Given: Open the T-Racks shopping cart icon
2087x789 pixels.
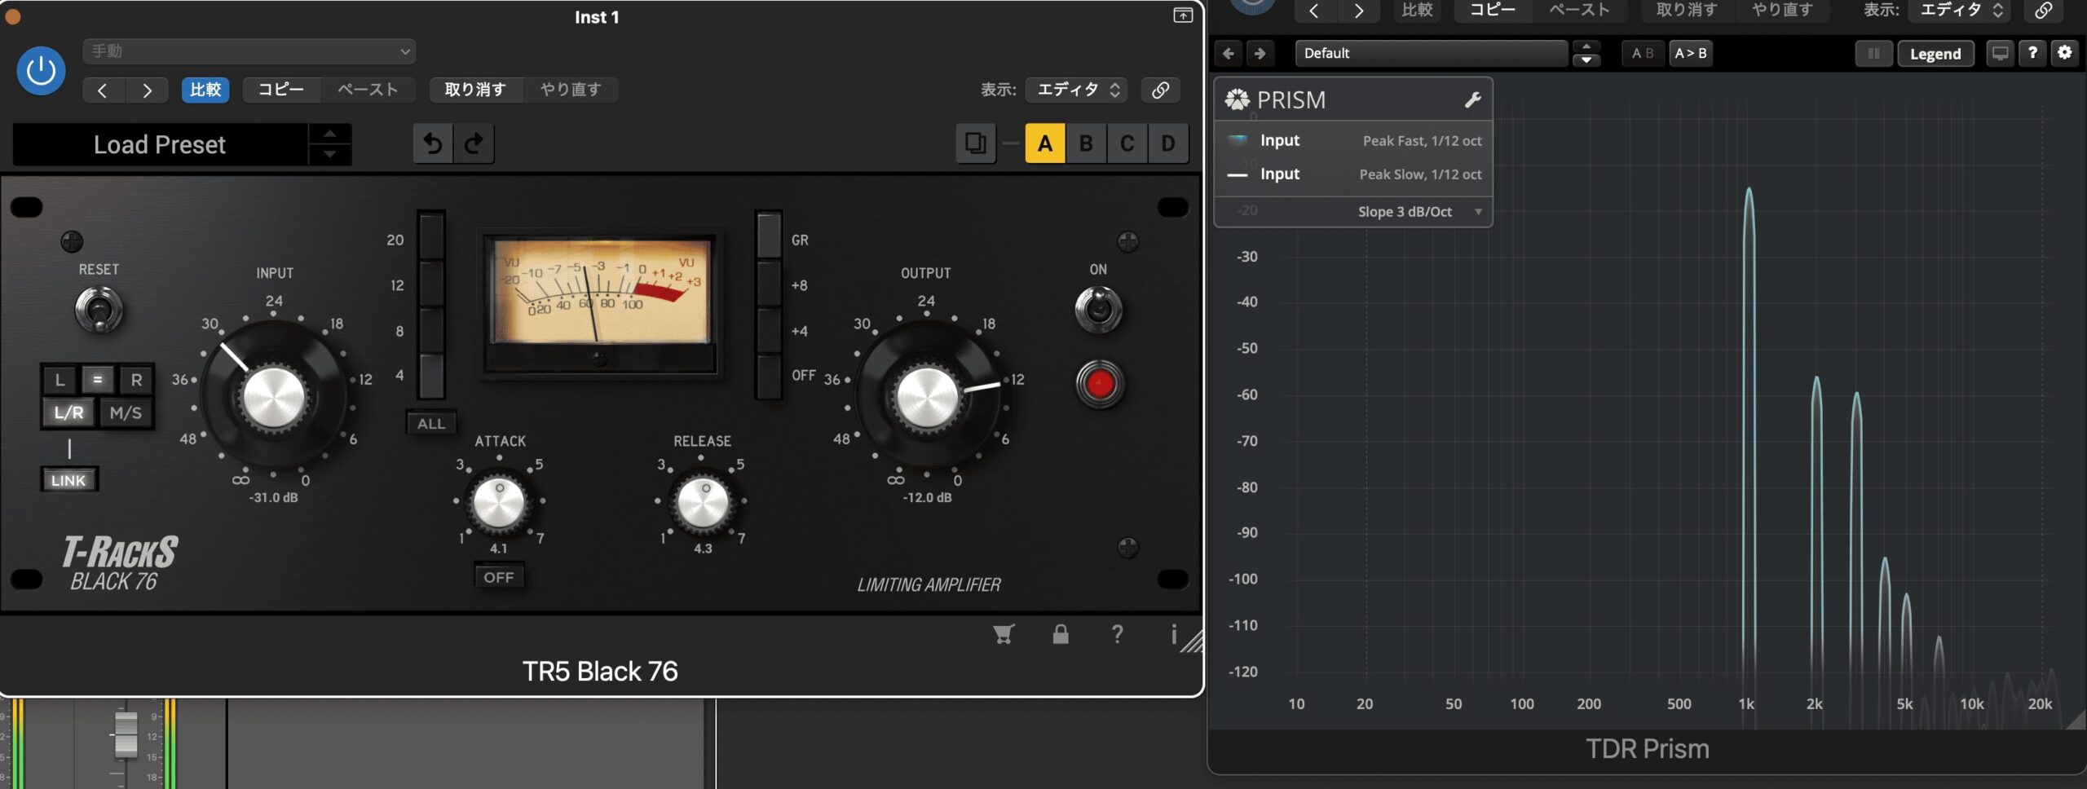Looking at the screenshot, I should [x=1004, y=634].
